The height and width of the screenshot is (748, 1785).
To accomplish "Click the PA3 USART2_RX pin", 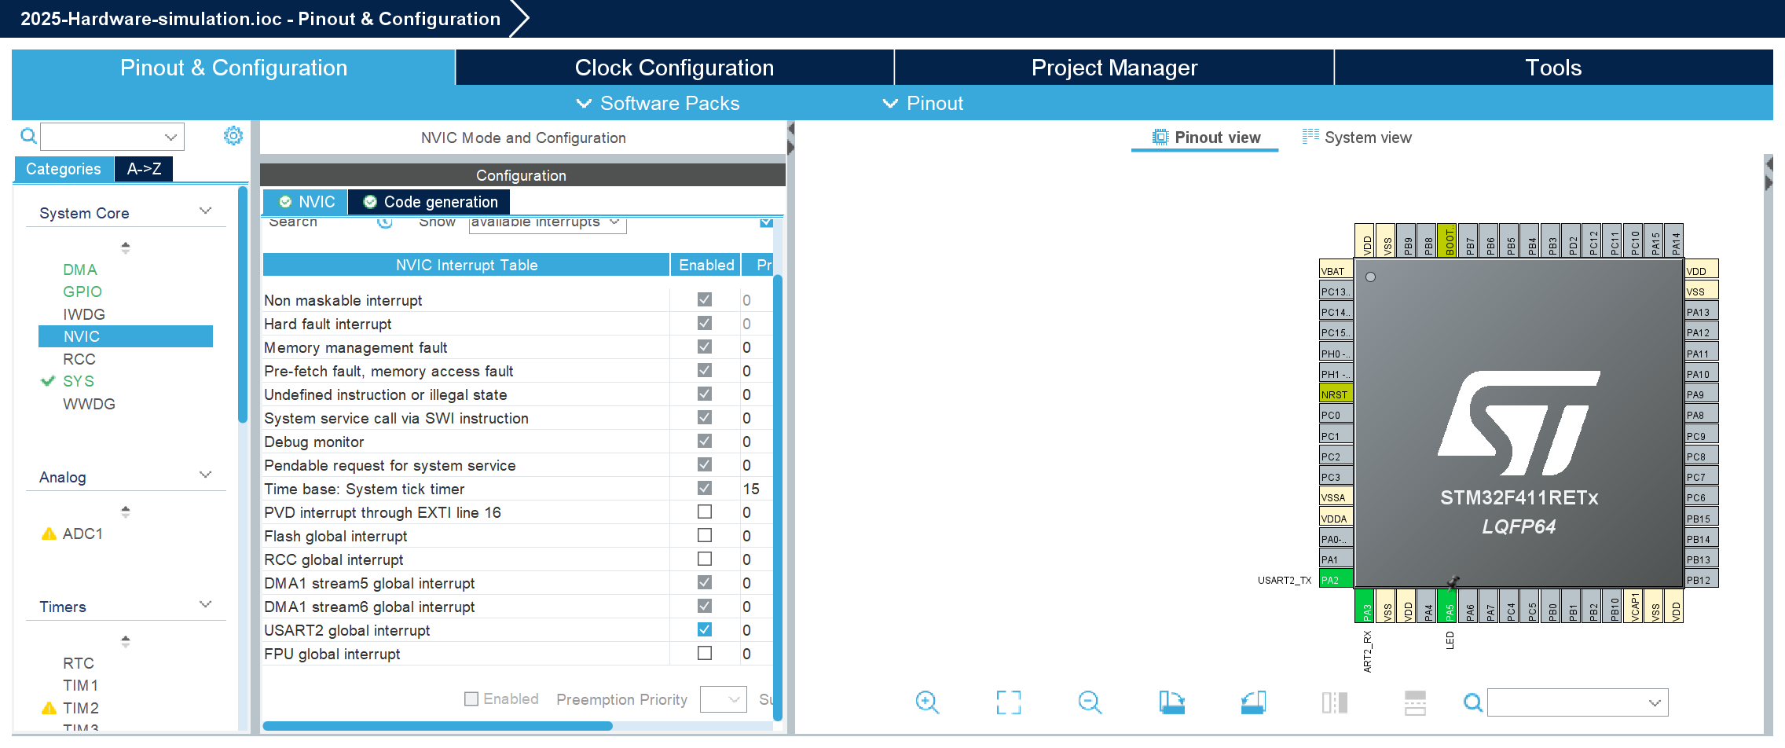I will click(x=1365, y=606).
